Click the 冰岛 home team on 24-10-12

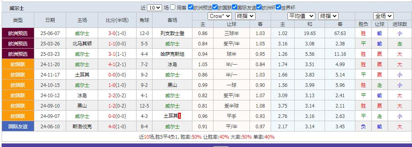coord(82,96)
